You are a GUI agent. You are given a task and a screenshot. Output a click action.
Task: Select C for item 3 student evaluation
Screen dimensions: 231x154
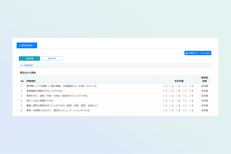[x=184, y=95]
